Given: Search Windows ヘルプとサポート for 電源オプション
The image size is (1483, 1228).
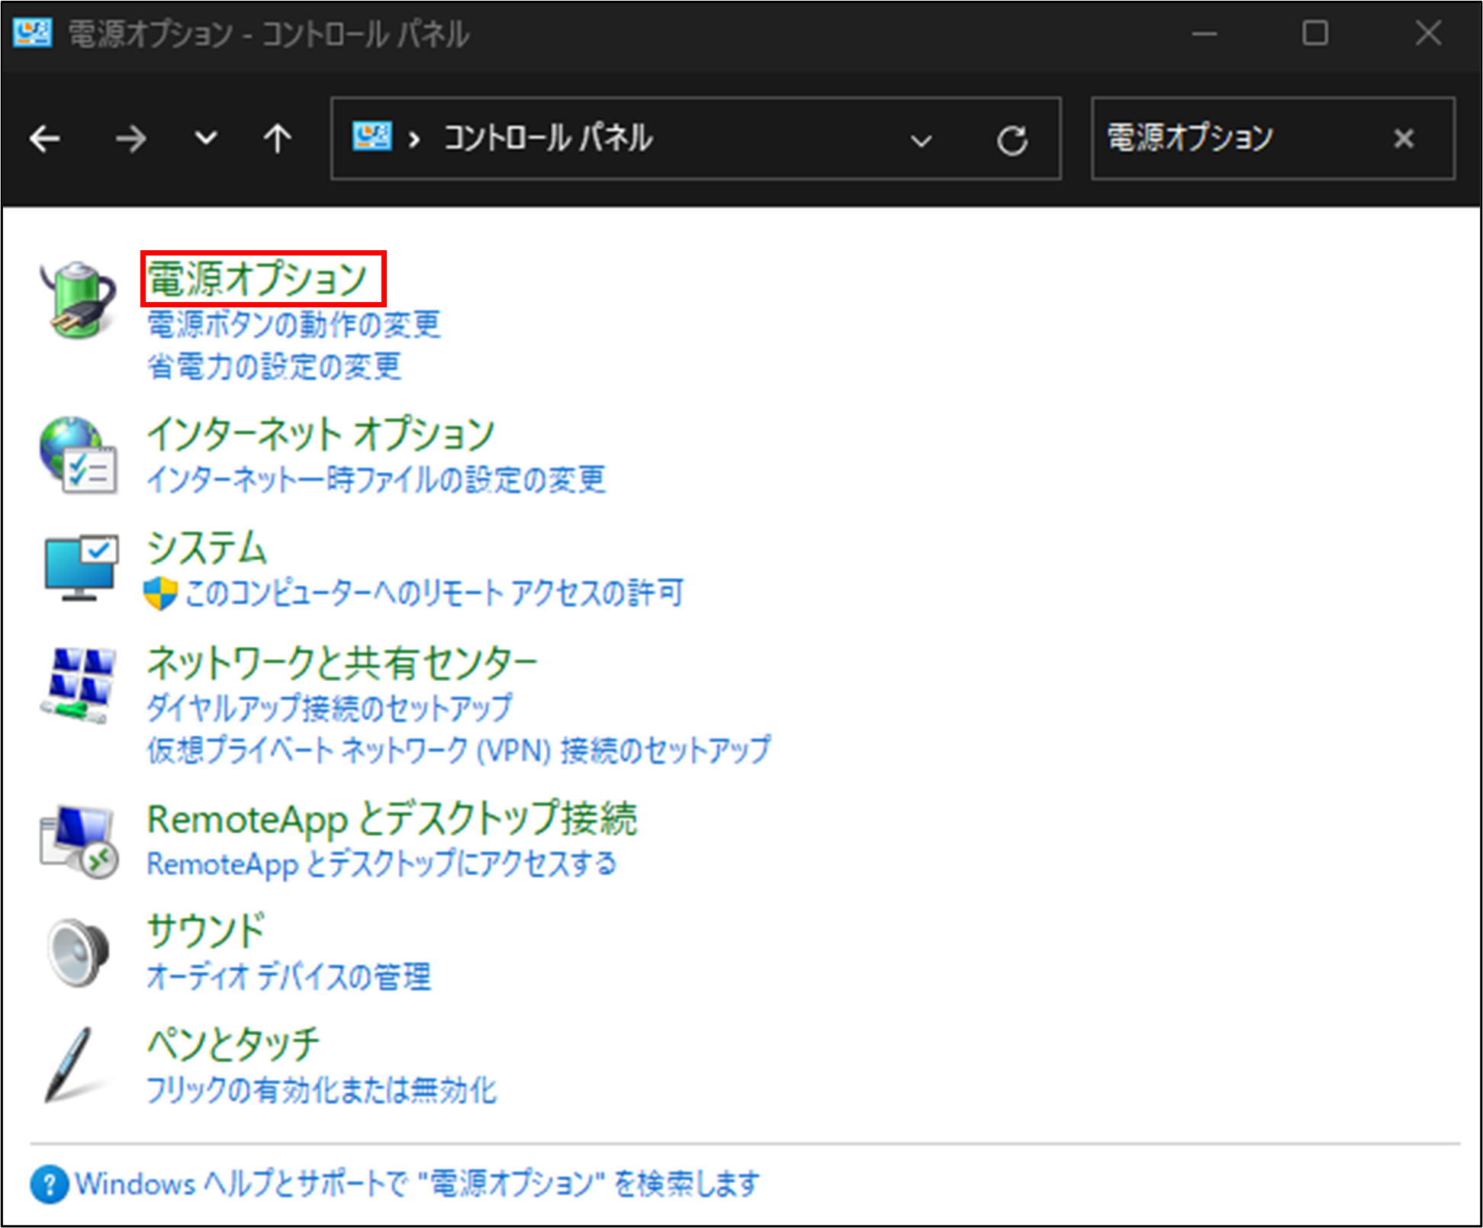Looking at the screenshot, I should [x=417, y=1185].
